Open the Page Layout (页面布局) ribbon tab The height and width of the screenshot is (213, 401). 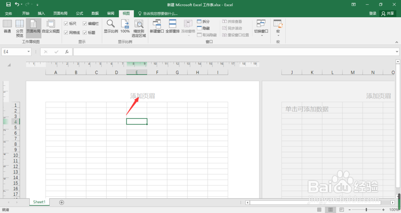coord(61,14)
